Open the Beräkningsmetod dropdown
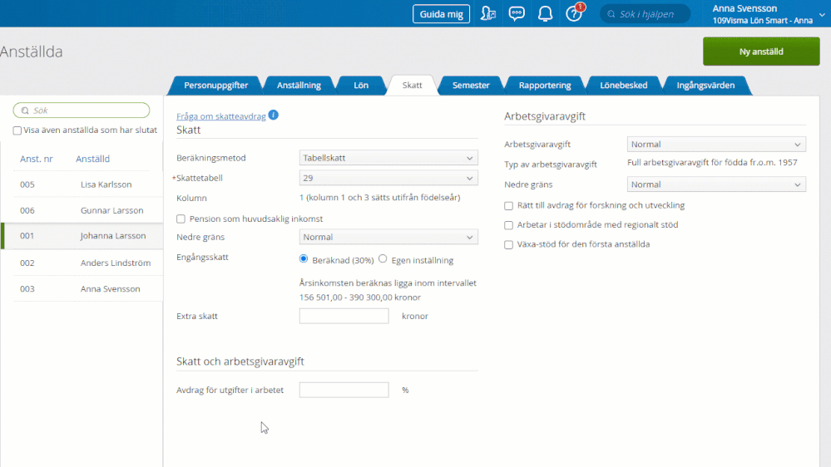This screenshot has width=831, height=467. [x=388, y=158]
